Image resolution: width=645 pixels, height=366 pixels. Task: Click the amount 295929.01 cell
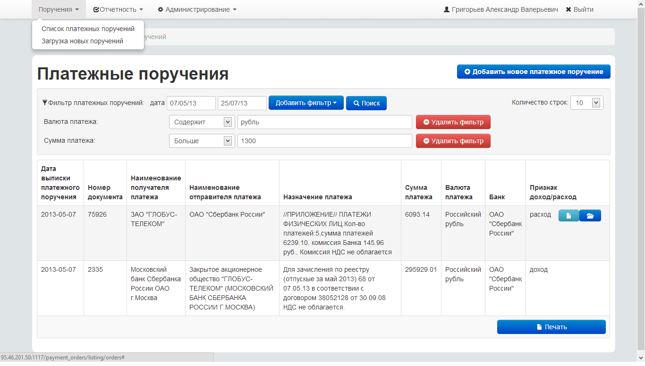(x=421, y=288)
